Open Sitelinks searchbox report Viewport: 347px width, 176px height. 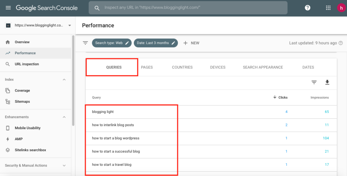[x=36, y=150]
